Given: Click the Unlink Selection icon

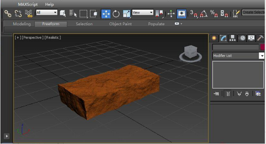Looking at the screenshot, I should click(x=18, y=14).
